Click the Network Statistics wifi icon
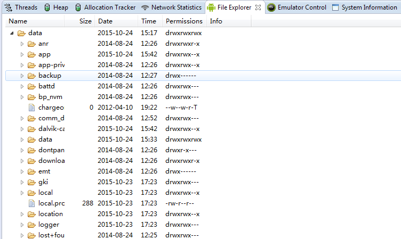The width and height of the screenshot is (401, 239). [x=145, y=7]
